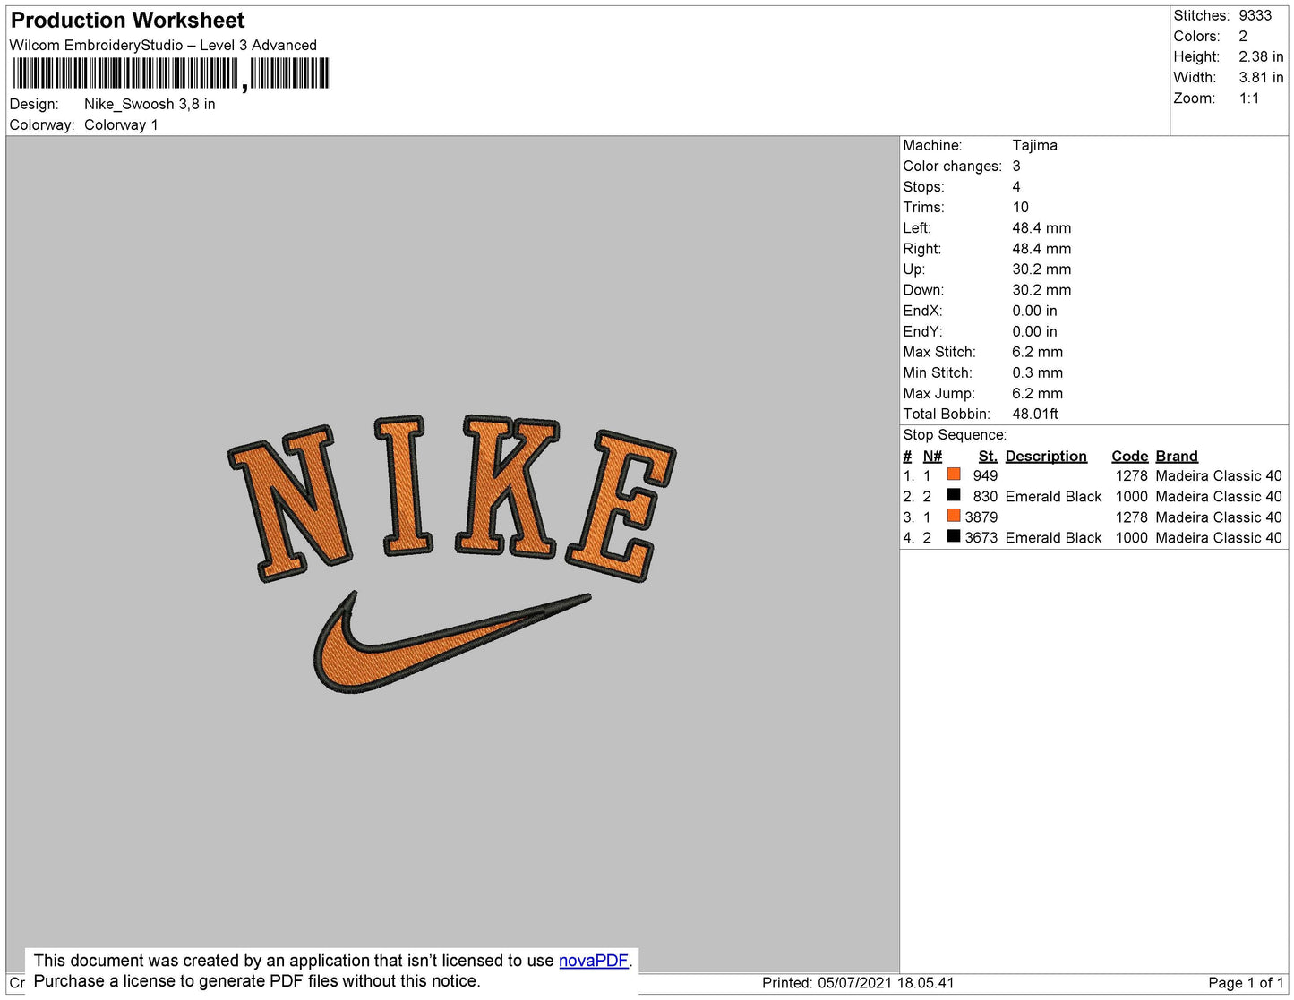Click stitches value '9333'
Viewport: 1294px width, 1000px height.
(1255, 15)
